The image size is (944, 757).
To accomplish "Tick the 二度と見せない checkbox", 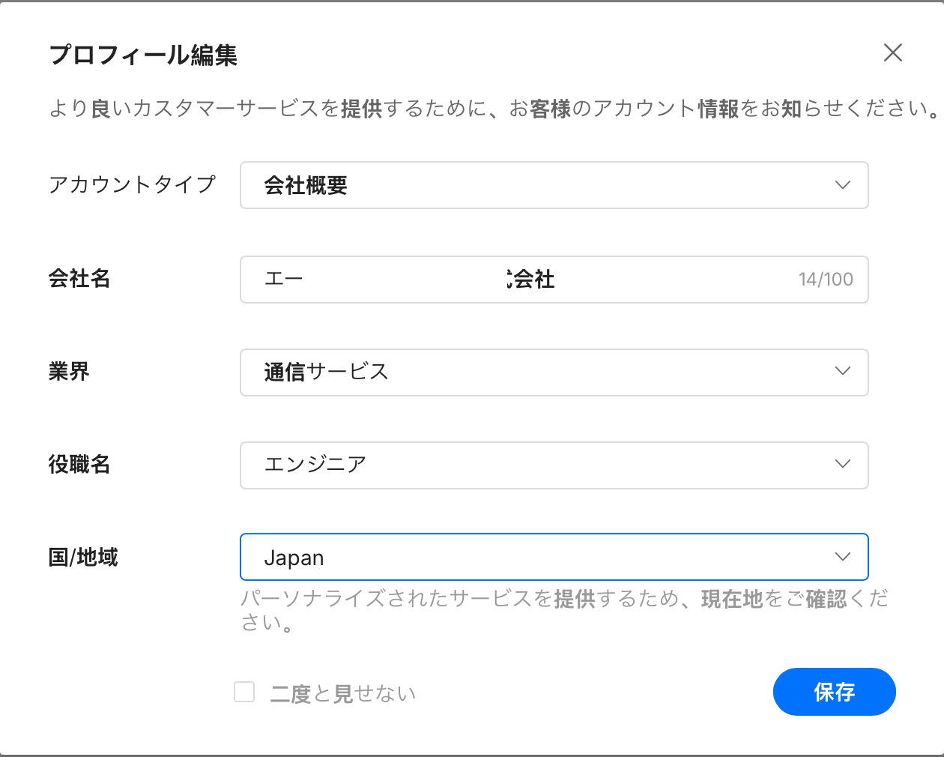I will pos(244,692).
